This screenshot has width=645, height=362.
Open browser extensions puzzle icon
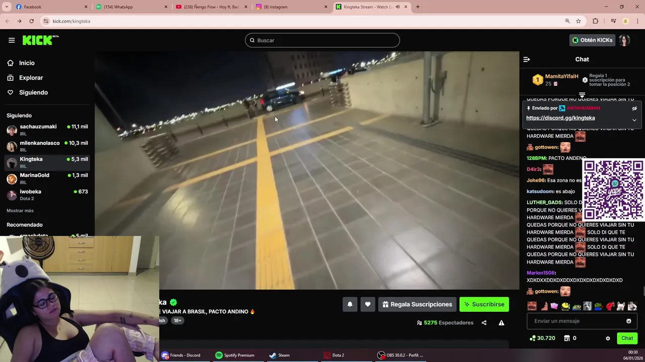pos(596,21)
